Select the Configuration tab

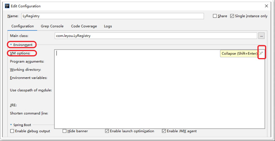point(22,26)
